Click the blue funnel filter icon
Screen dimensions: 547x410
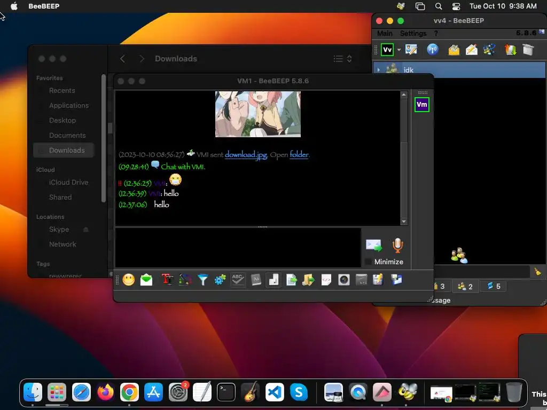202,280
